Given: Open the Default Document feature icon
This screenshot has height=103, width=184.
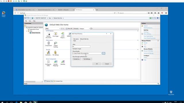Looking at the screenshot, I should point(49,35).
